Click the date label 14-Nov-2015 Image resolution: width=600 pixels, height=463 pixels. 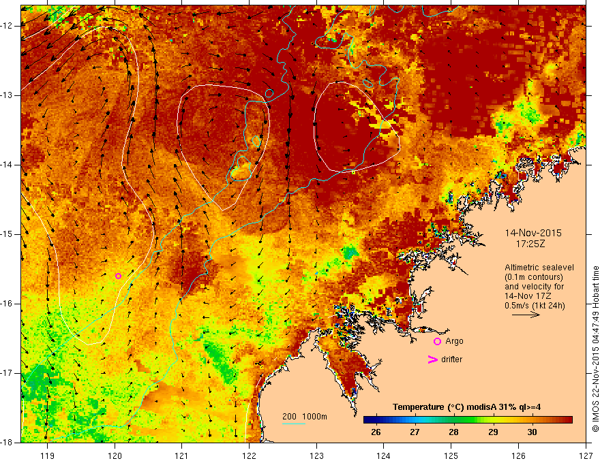click(x=533, y=233)
